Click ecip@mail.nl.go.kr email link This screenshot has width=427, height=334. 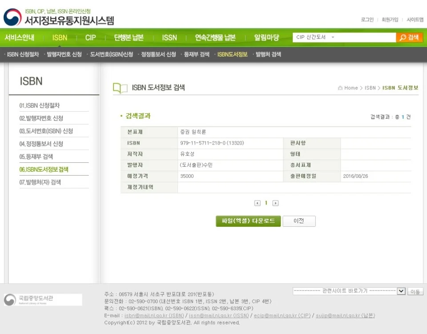[282, 315]
